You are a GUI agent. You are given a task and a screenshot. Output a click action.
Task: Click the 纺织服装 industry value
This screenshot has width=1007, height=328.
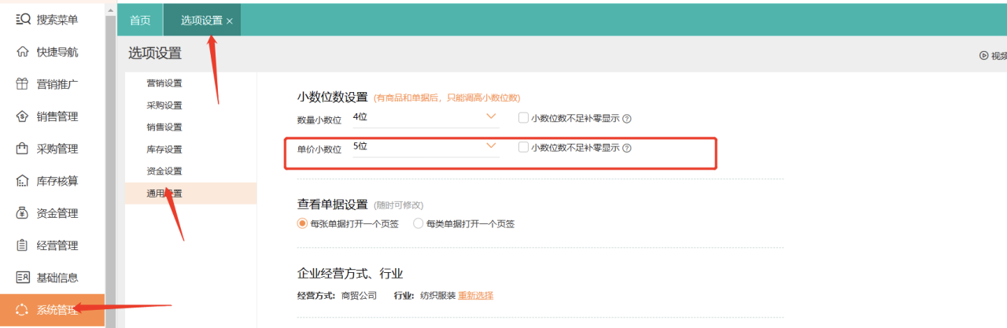[437, 296]
